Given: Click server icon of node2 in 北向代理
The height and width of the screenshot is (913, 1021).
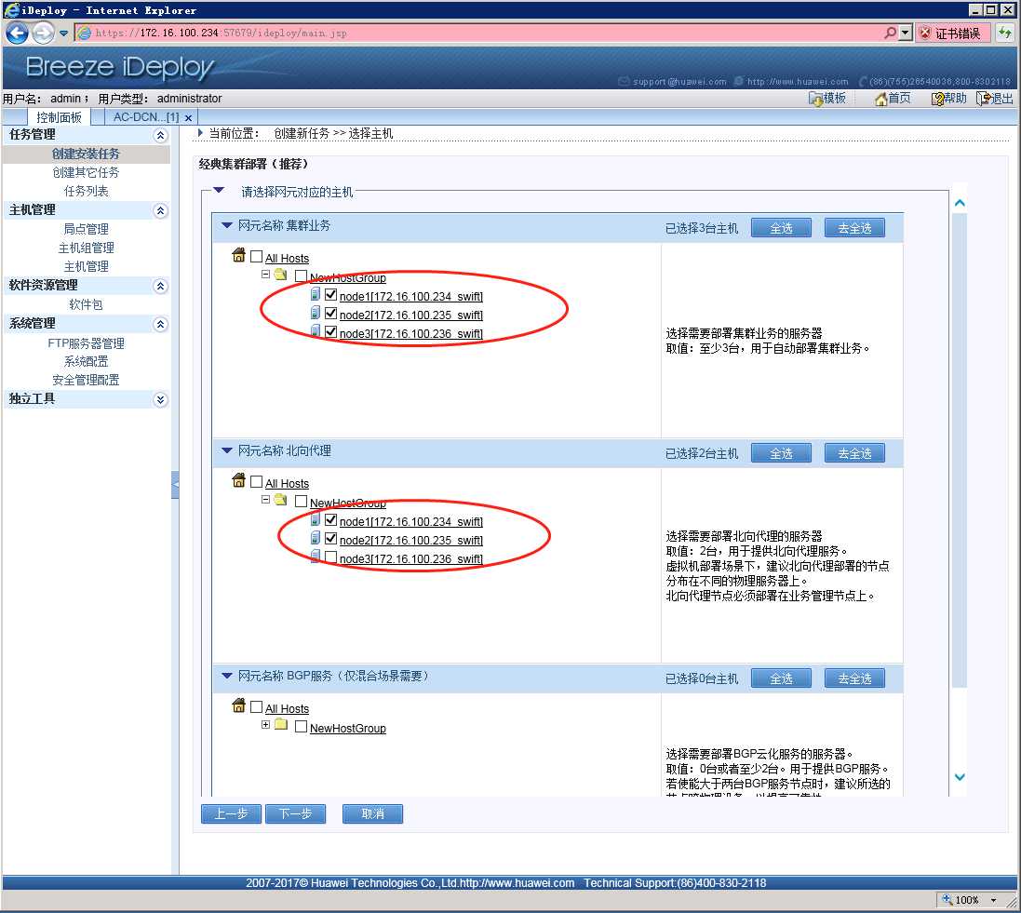Looking at the screenshot, I should point(316,539).
